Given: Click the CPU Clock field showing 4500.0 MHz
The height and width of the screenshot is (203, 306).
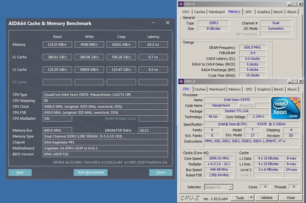Looking at the screenshot, I should (x=105, y=107).
